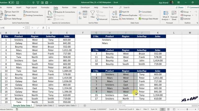Sort descending Z to A
Screen dimensions: 199x111
pyautogui.click(x=80, y=18)
